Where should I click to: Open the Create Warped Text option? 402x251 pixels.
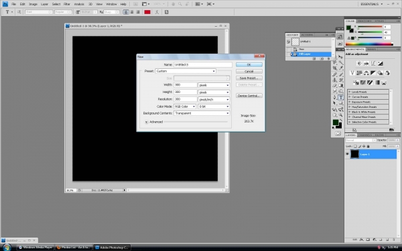tap(157, 12)
